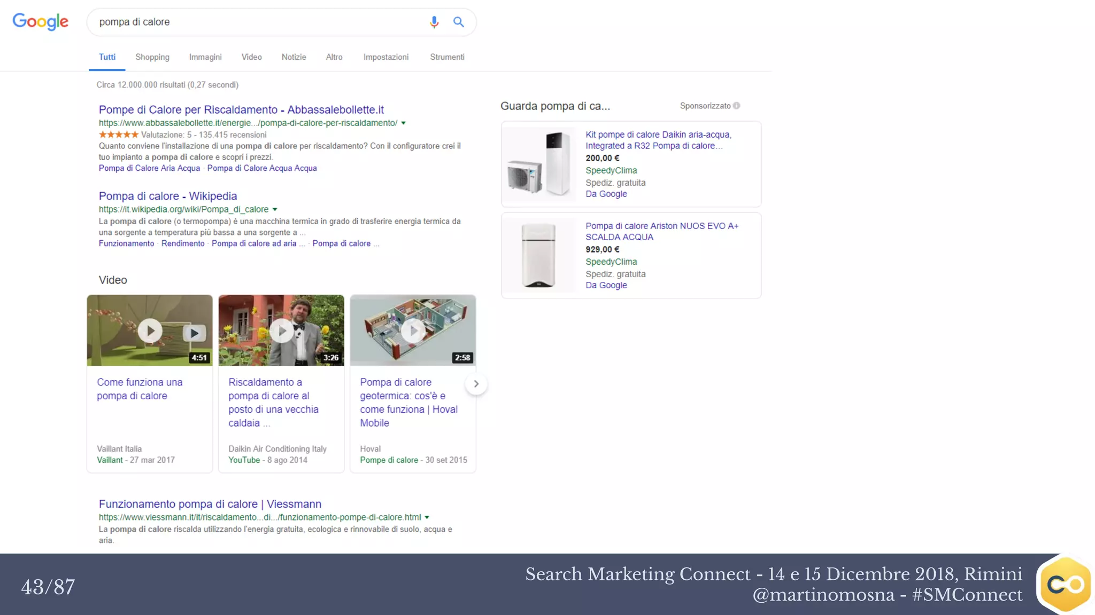This screenshot has width=1095, height=615.
Task: Open the Abbassalebollette URL dropdown arrow
Action: point(404,123)
